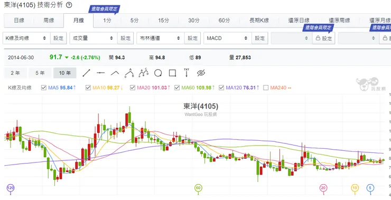The image size is (391, 200).
Task: Click 設定 next to 布林通道
Action: point(193,38)
